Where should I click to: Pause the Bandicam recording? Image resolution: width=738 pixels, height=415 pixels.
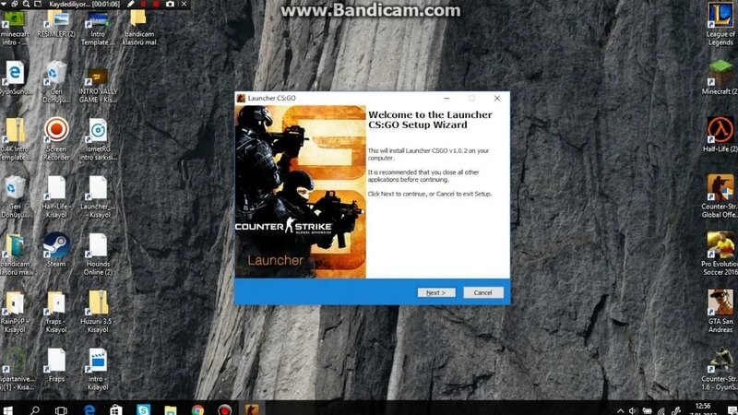144,4
